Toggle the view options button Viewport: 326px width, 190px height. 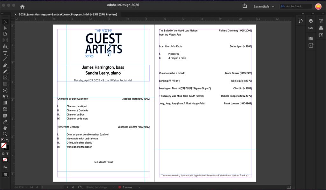point(5,167)
